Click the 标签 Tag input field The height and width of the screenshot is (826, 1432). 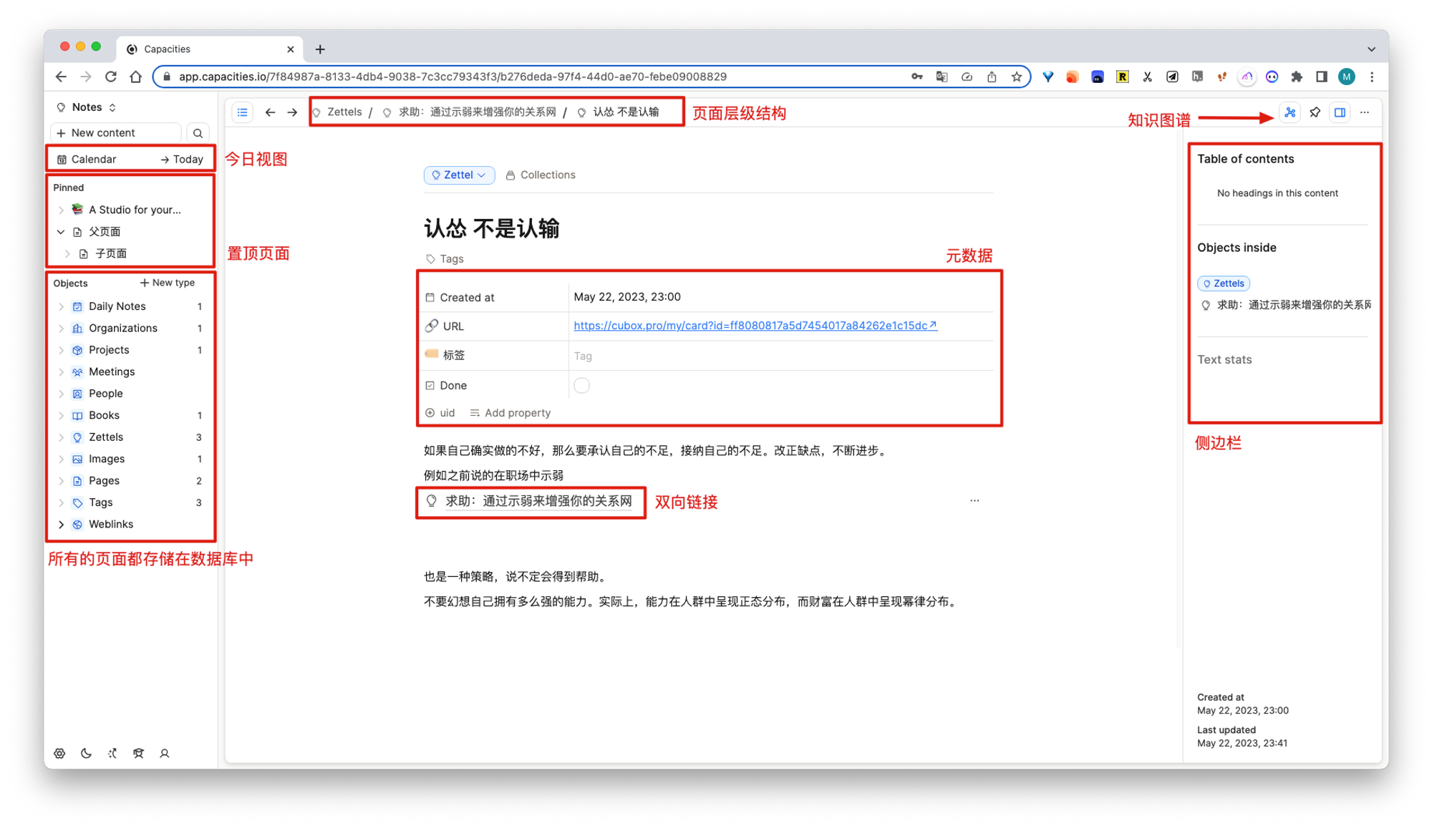click(x=583, y=356)
